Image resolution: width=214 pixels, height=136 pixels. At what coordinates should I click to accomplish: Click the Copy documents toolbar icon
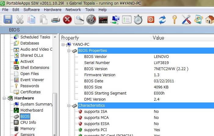(x=31, y=20)
